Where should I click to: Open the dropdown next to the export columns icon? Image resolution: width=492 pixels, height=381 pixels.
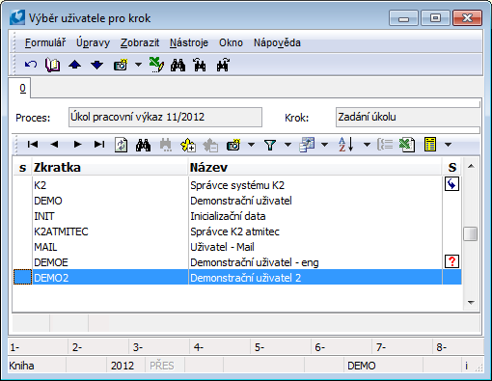[x=325, y=145]
